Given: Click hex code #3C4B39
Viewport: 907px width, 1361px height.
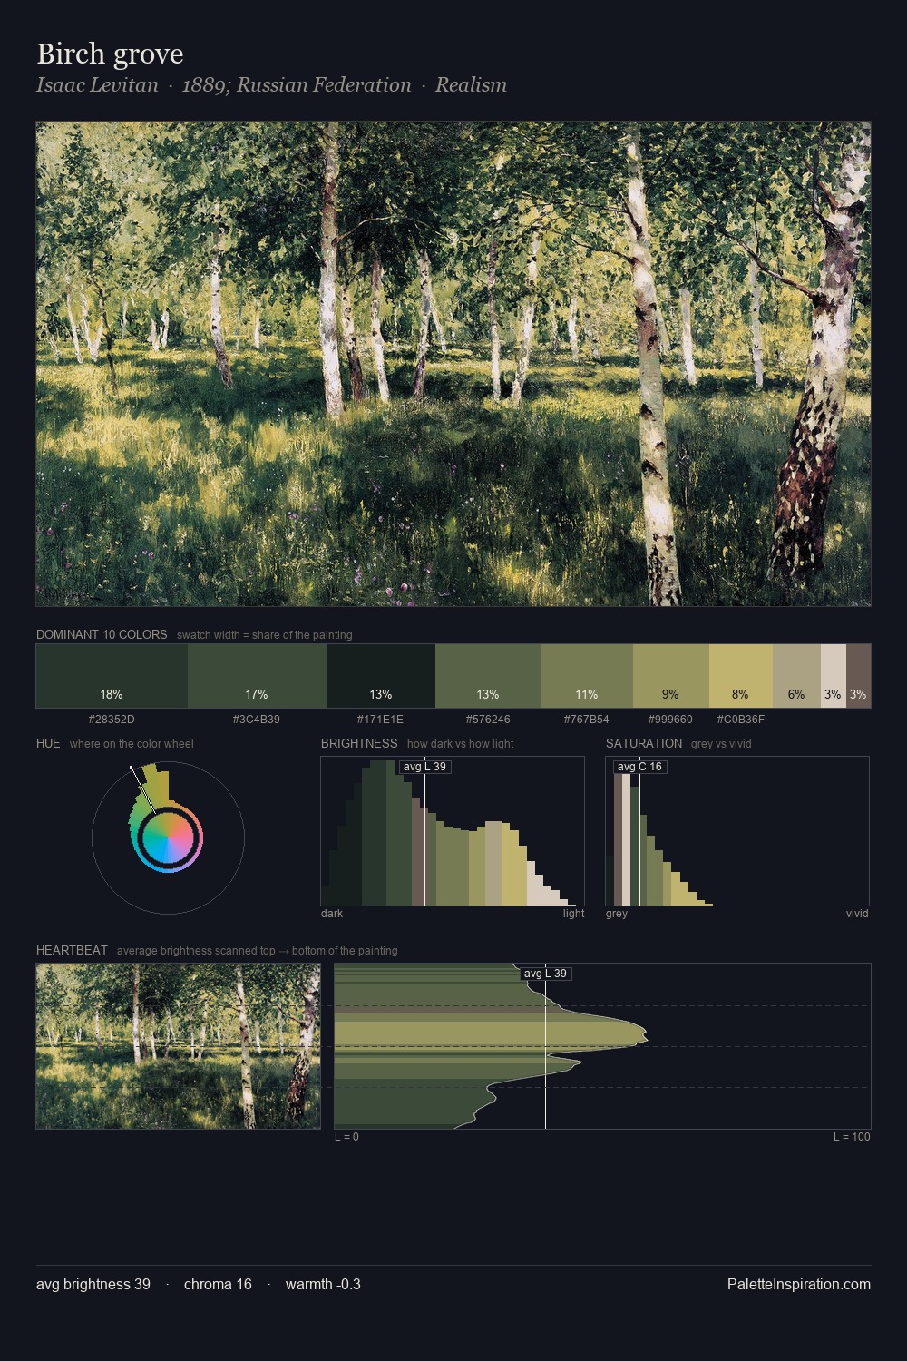Looking at the screenshot, I should click(257, 720).
